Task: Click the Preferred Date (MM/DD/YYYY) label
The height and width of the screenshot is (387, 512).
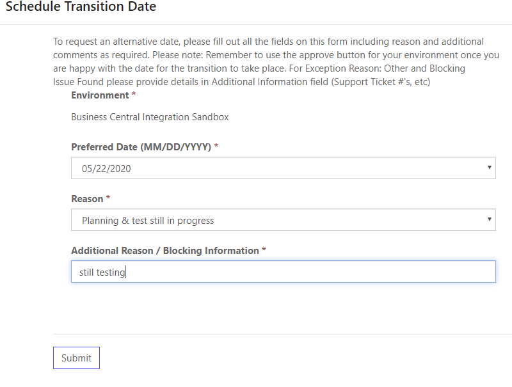Action: (x=141, y=147)
